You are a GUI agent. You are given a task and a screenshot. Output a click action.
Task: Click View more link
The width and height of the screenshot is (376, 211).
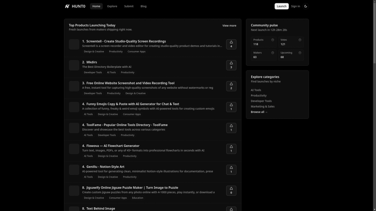point(229,25)
